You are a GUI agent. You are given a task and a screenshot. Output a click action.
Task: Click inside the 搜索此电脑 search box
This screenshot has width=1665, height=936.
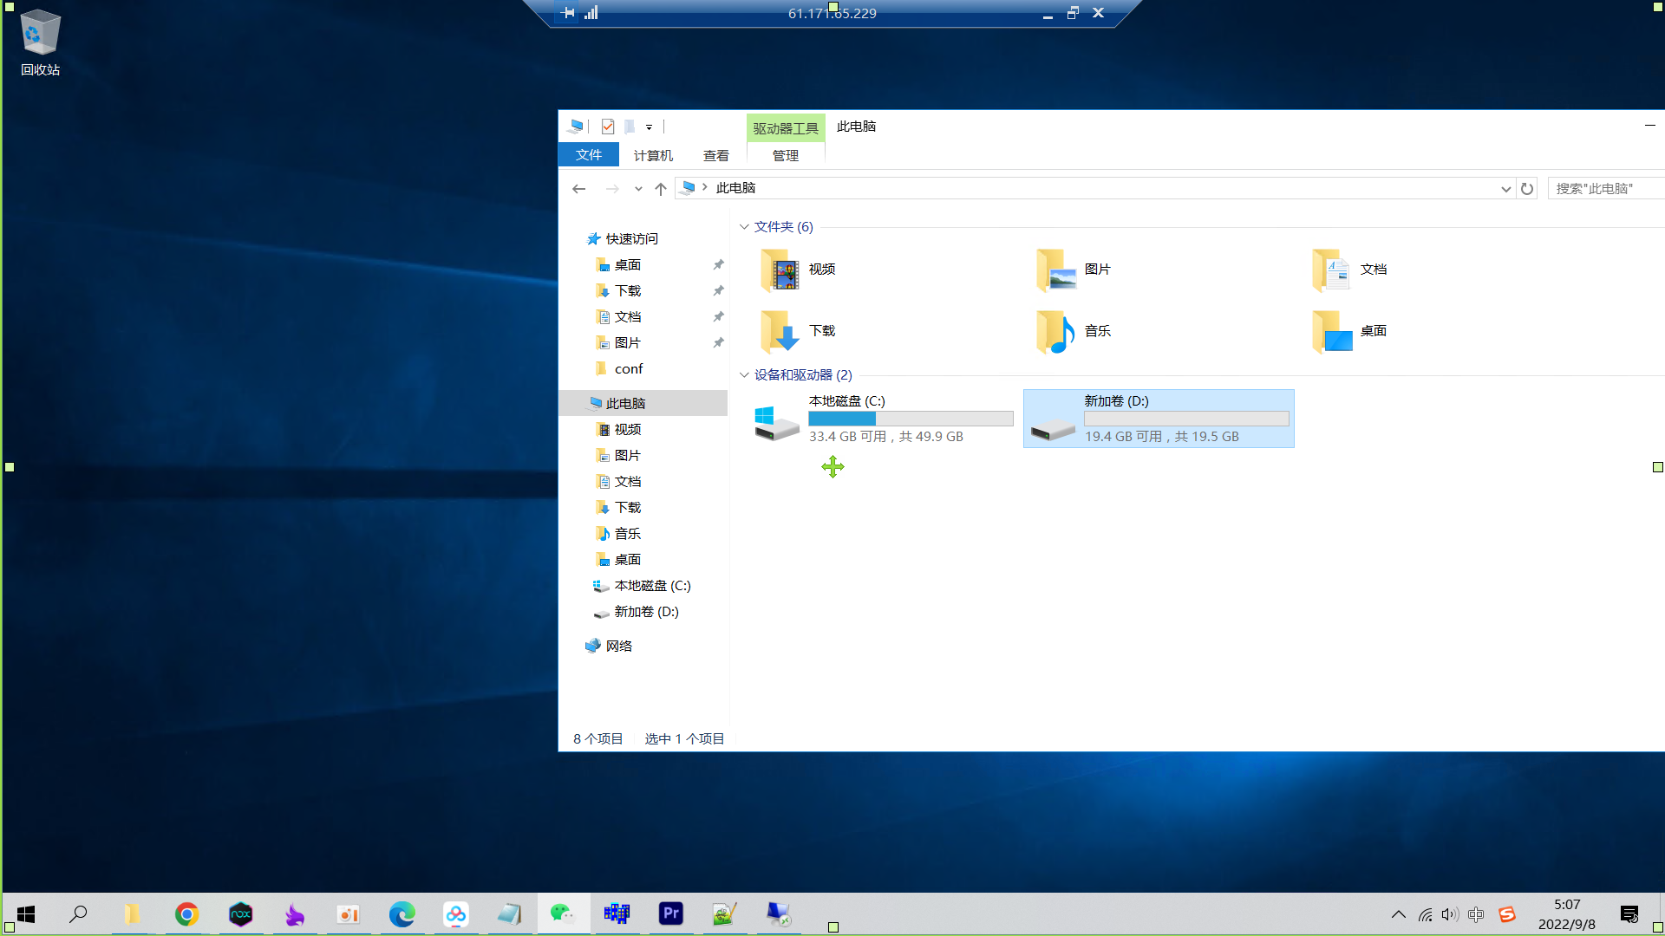point(1606,188)
